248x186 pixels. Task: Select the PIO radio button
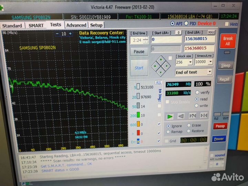(186, 23)
